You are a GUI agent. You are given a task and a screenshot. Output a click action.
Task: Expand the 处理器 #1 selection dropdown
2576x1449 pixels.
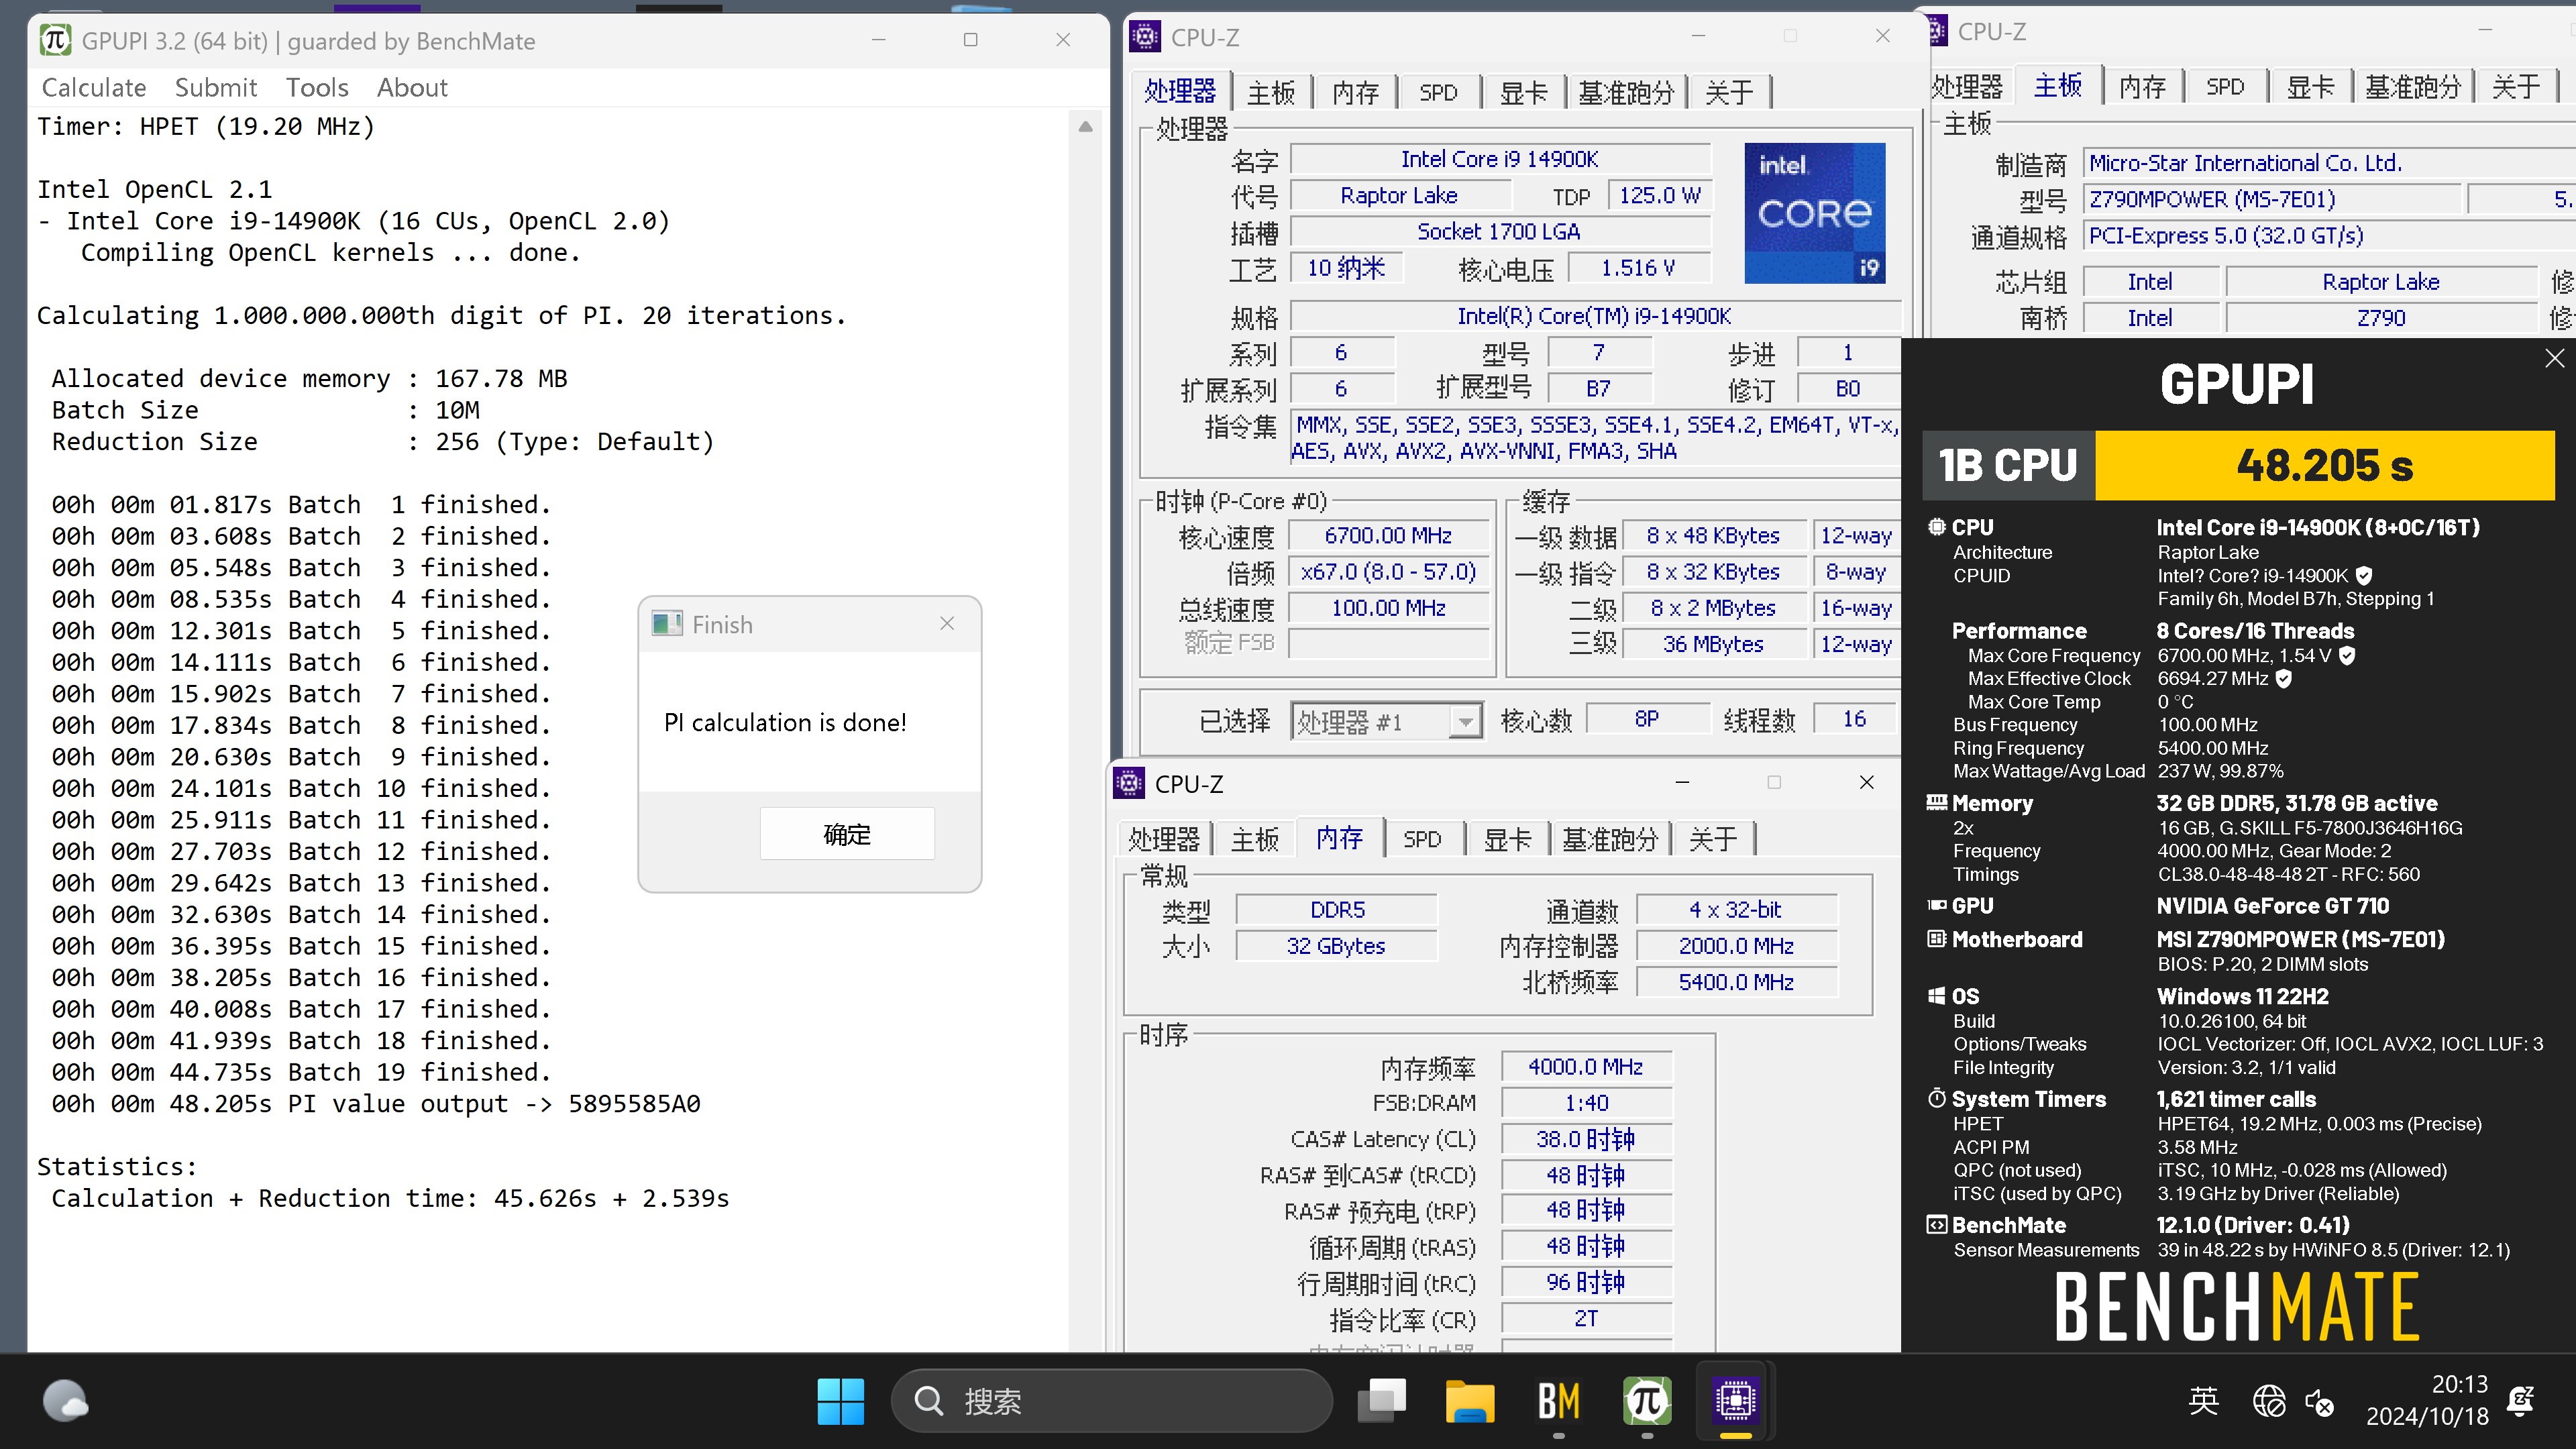(x=1465, y=721)
